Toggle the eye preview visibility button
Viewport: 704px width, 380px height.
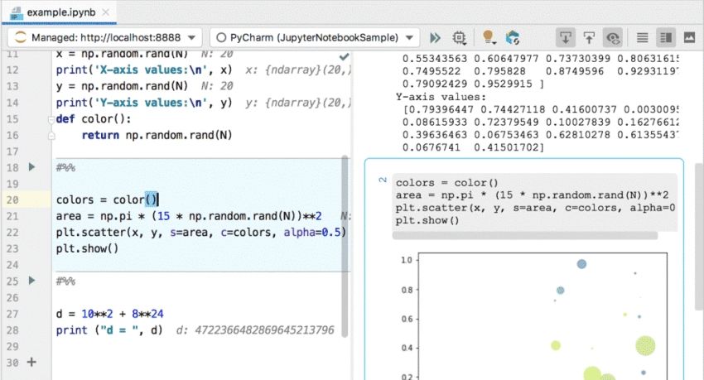(x=613, y=38)
